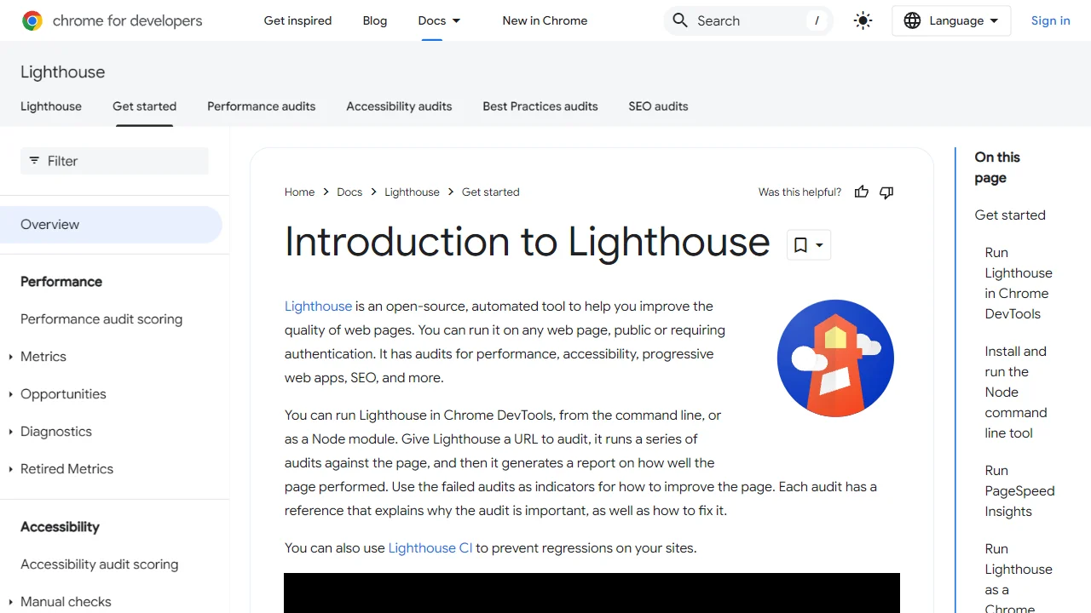
Task: Go to Get inspired page
Action: pos(297,20)
